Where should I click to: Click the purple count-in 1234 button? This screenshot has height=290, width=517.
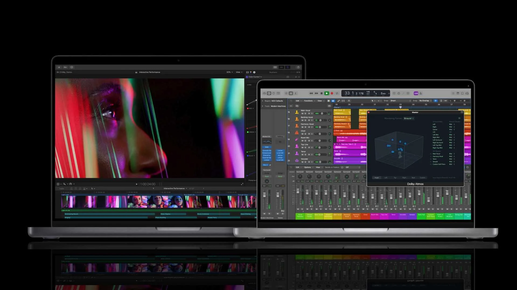416,93
